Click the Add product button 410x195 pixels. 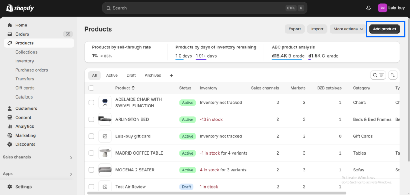pyautogui.click(x=384, y=29)
